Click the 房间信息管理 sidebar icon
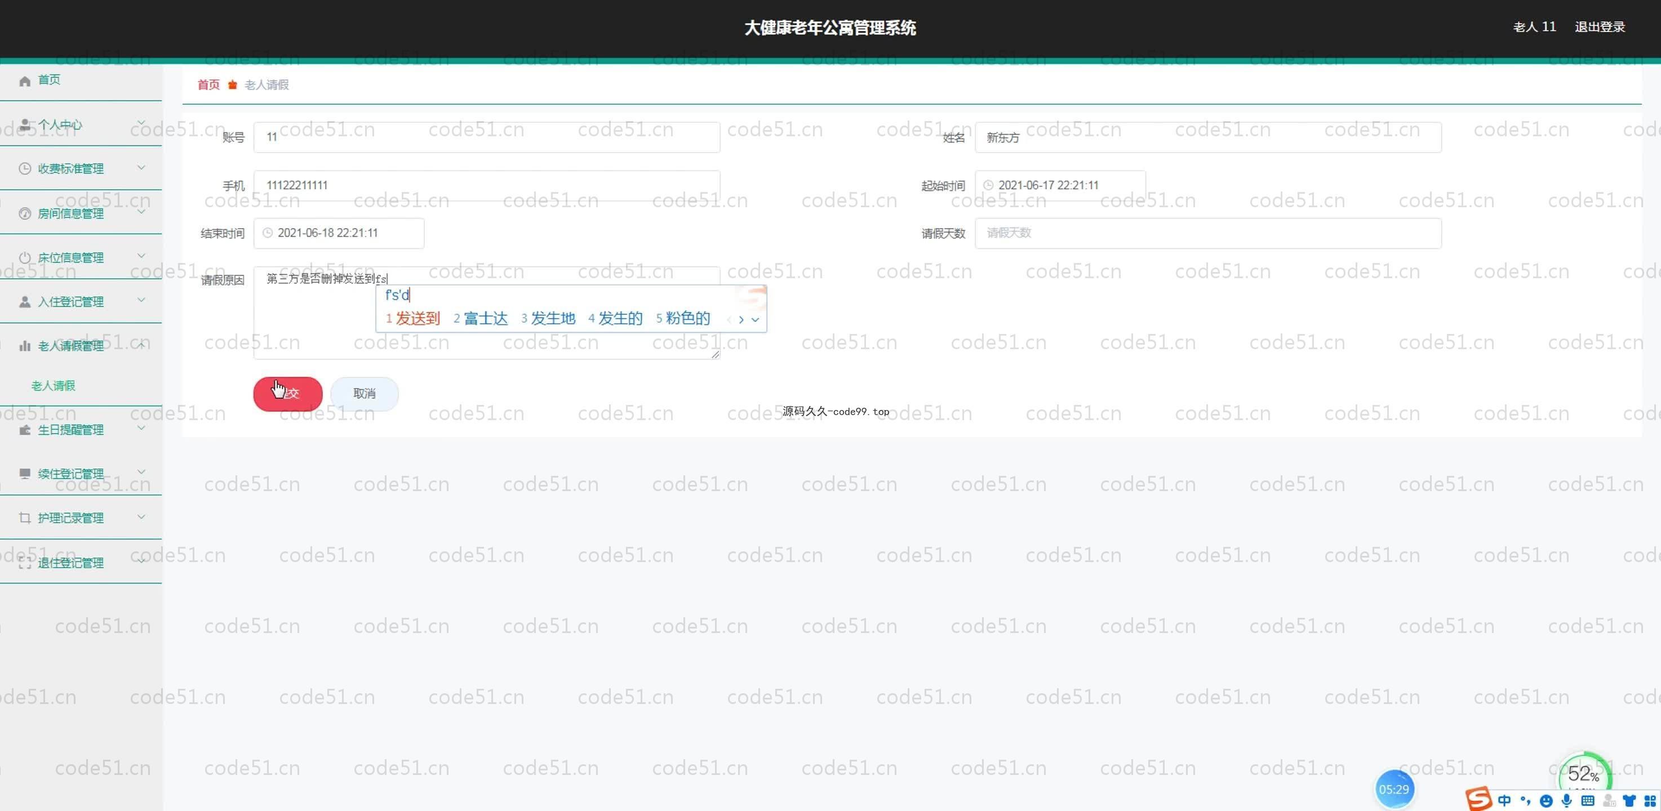Viewport: 1661px width, 811px height. 24,213
